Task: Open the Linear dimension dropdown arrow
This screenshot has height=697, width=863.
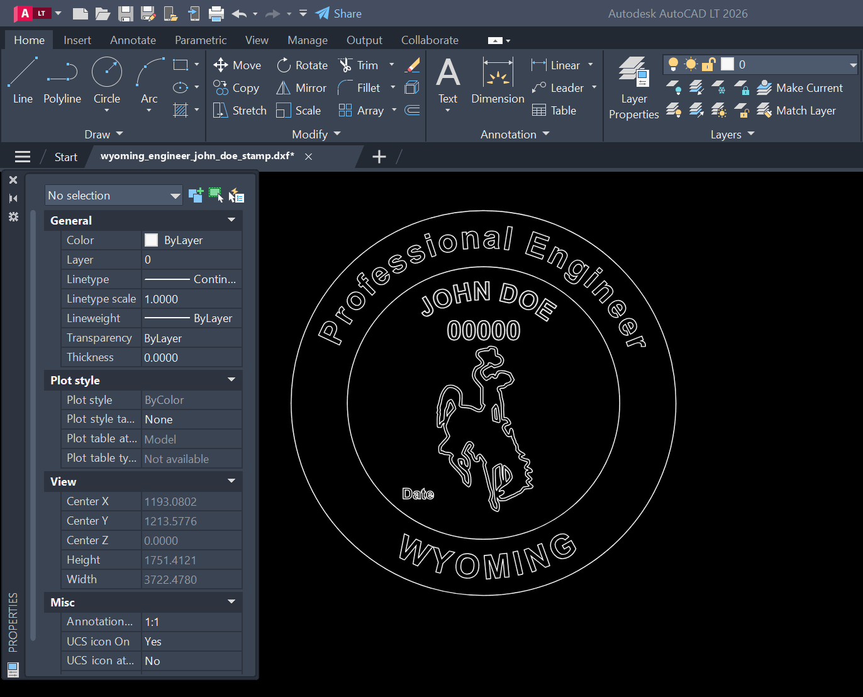Action: [591, 65]
